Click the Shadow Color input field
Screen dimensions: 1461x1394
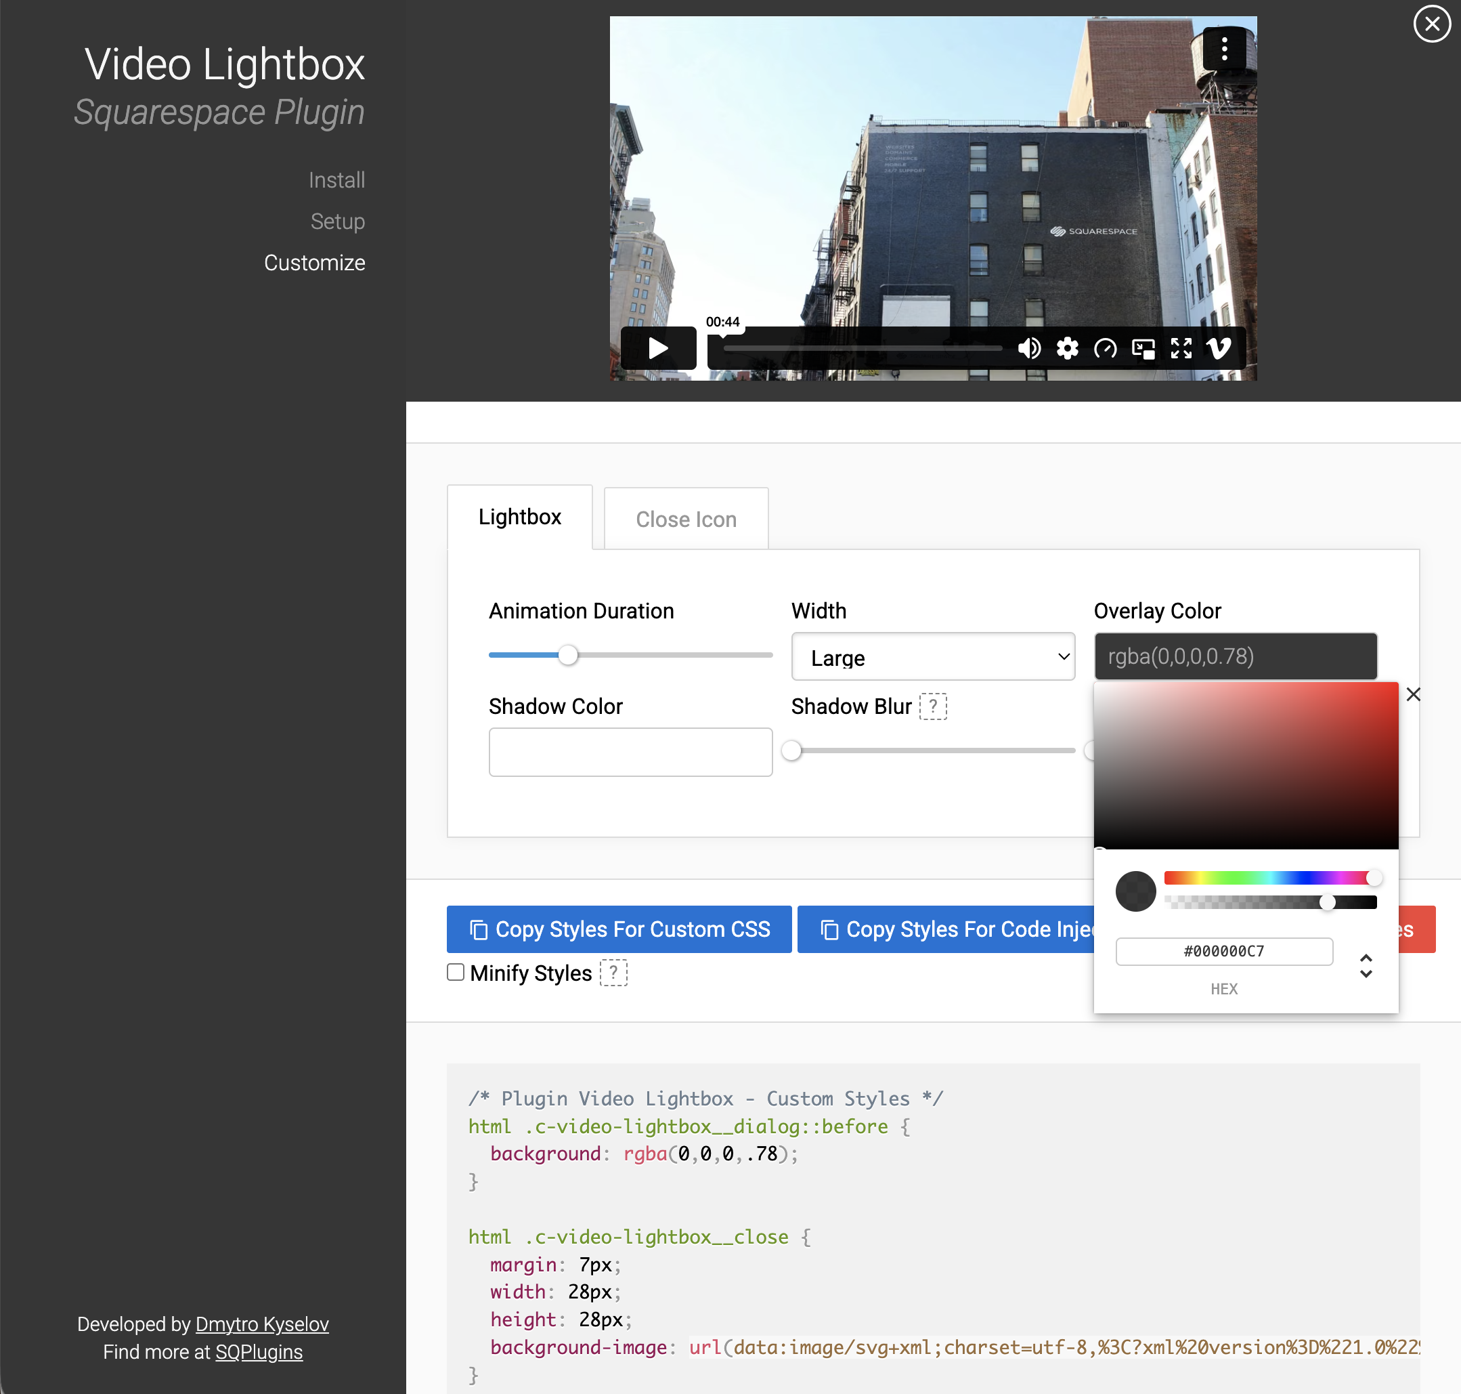[630, 752]
